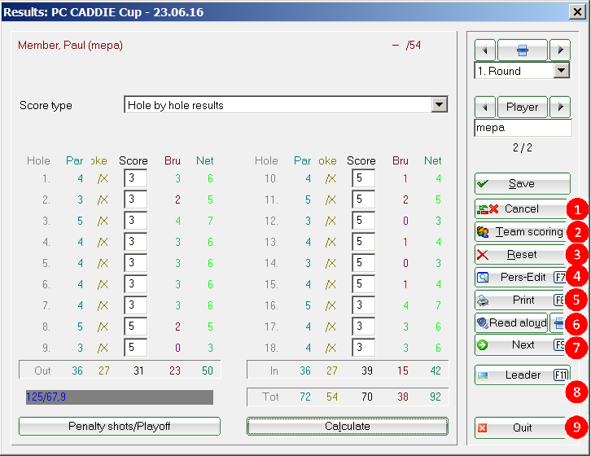Open the Leader board

tap(522, 375)
